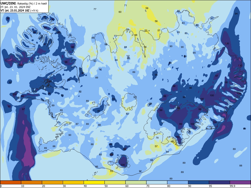Select the 90–95 medium blue legend swatch
251x188 pixels.
(199, 182)
